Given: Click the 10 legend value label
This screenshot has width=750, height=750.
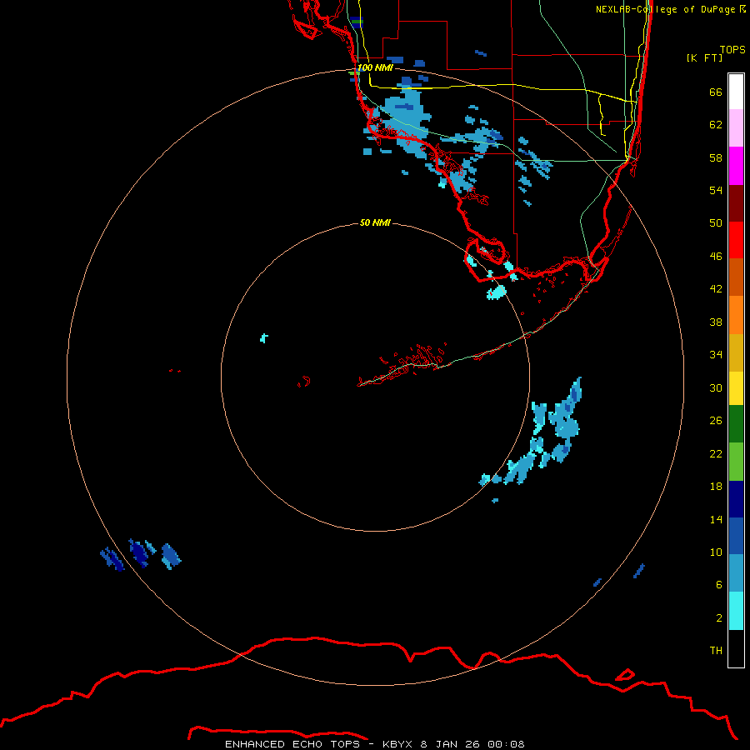Looking at the screenshot, I should click(716, 552).
